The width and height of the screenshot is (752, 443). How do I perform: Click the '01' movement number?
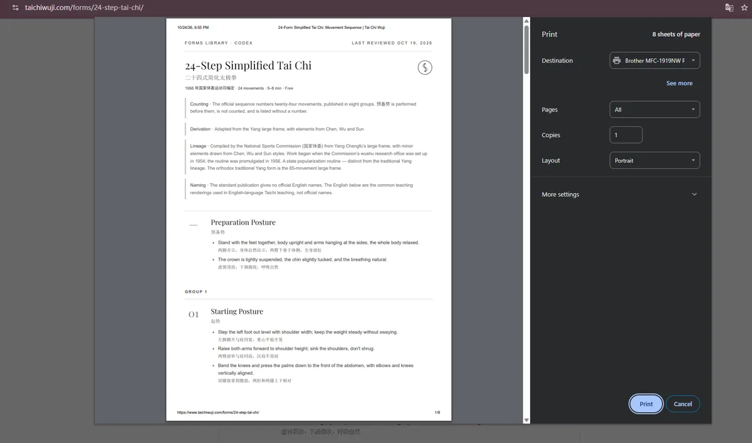pyautogui.click(x=194, y=315)
